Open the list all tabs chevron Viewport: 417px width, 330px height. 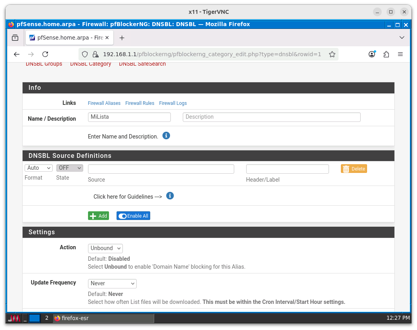[x=402, y=38]
